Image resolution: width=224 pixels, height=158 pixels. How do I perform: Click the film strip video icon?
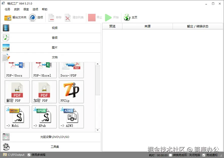point(6,28)
